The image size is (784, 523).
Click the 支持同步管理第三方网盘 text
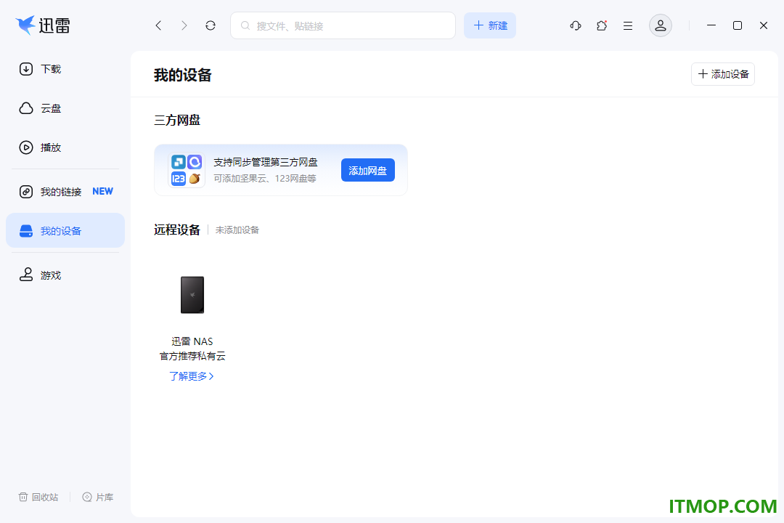[266, 162]
